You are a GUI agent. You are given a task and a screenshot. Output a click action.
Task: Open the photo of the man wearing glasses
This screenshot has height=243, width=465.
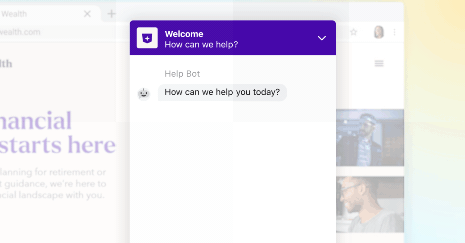point(370,204)
